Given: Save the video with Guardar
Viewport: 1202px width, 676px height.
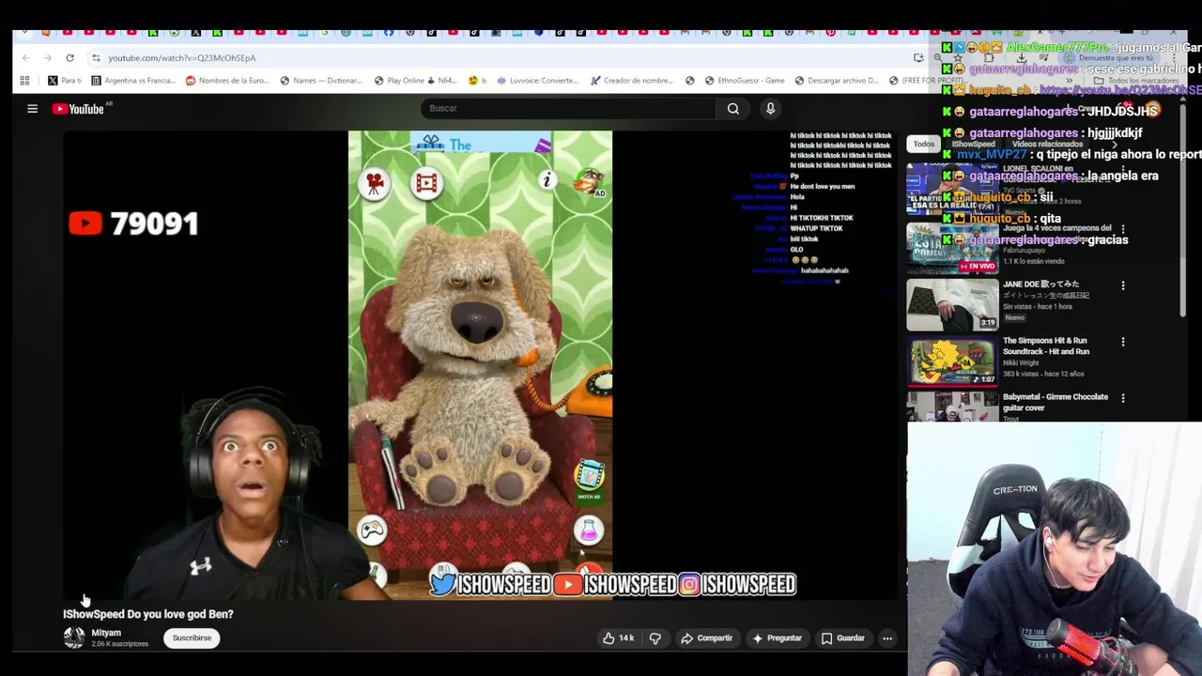Looking at the screenshot, I should [x=842, y=638].
